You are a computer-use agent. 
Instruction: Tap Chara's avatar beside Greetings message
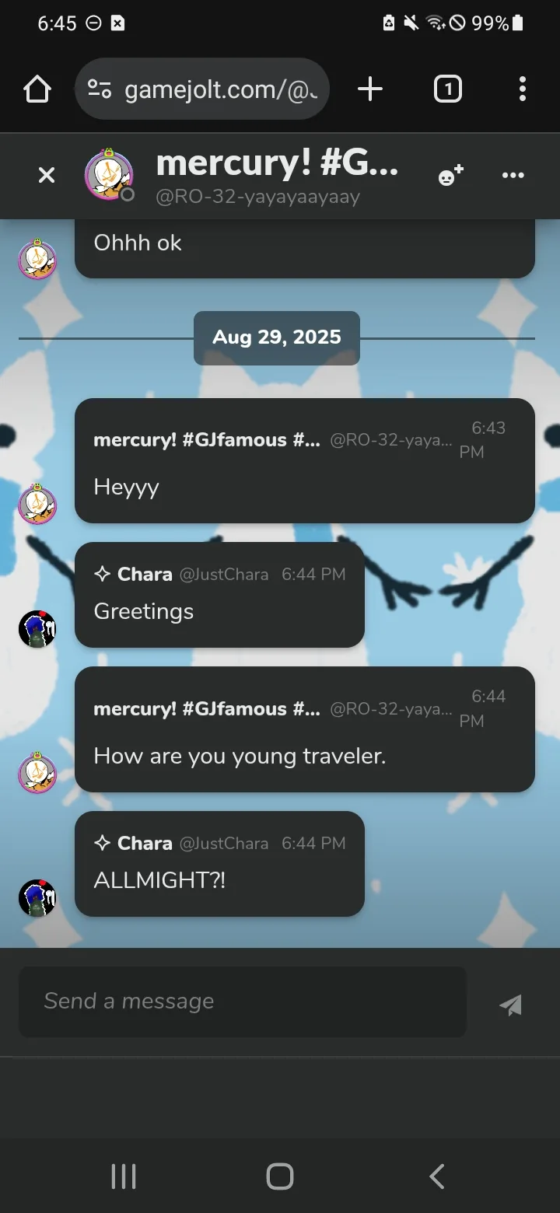tap(37, 628)
